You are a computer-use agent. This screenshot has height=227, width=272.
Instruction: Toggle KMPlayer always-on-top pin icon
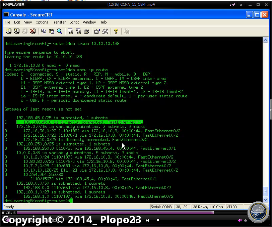pos(232,5)
